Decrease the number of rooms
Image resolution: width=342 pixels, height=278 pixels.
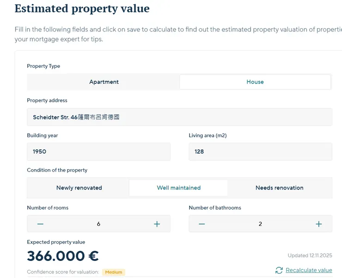coord(40,224)
